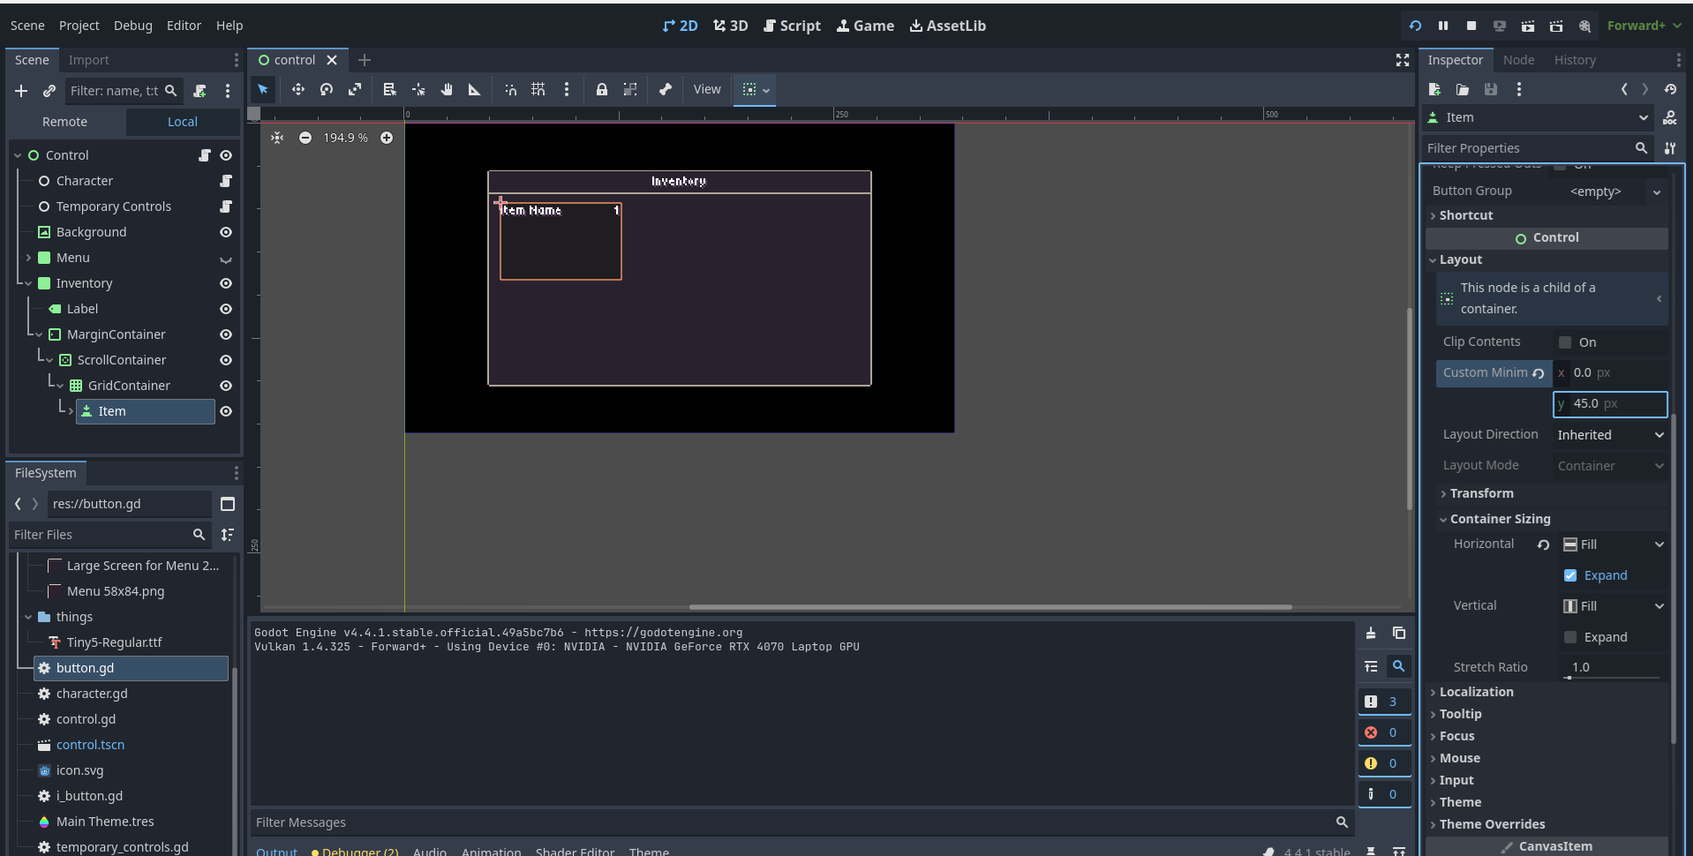Click the Ruler Mode tool
This screenshot has width=1693, height=856.
pos(475,89)
